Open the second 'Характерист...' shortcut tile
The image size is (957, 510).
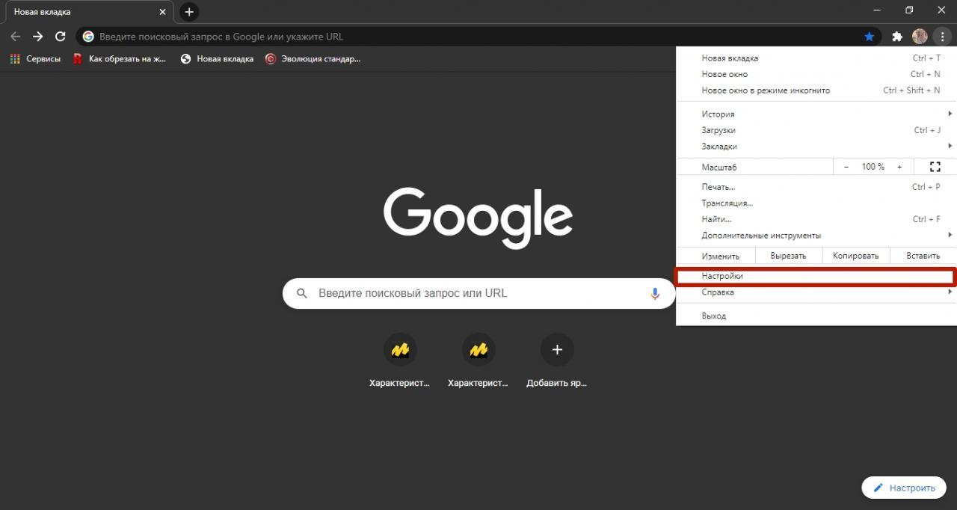click(x=478, y=362)
